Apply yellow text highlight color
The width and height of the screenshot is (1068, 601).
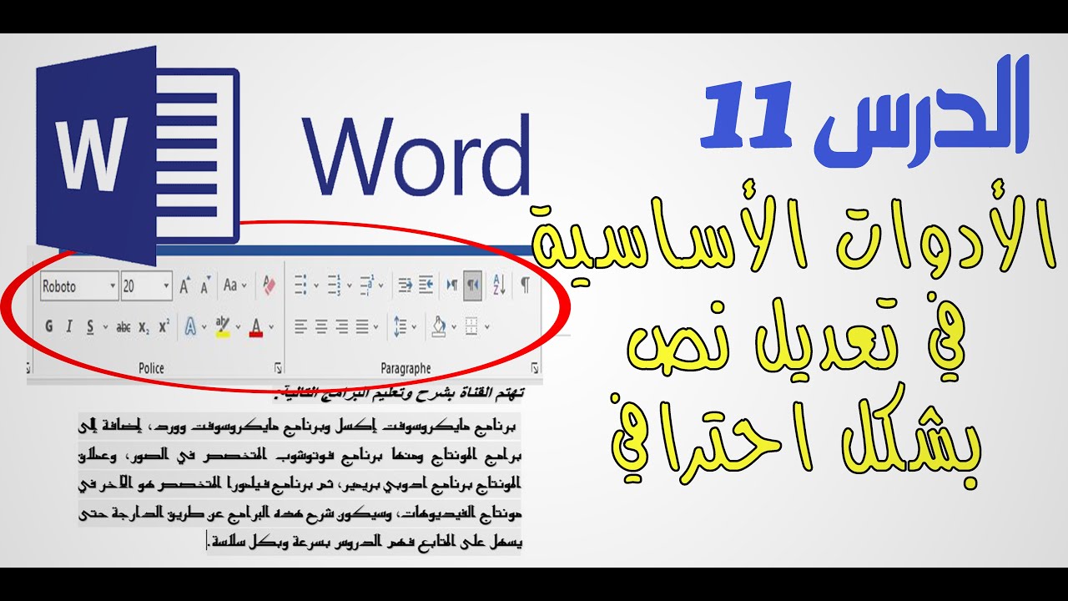click(223, 326)
